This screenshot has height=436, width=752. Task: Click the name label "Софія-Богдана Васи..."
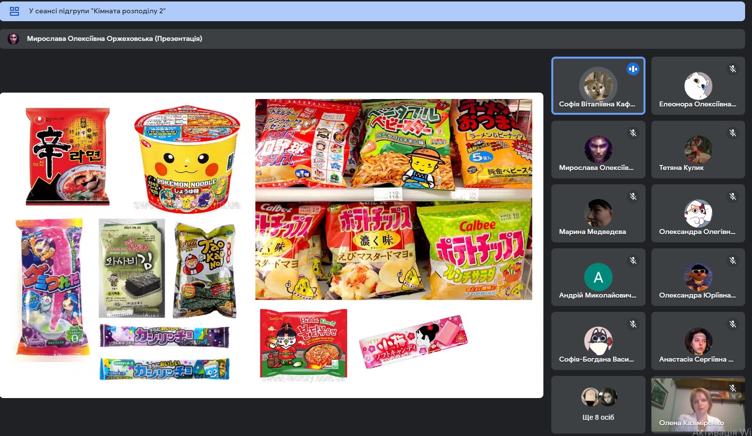596,359
